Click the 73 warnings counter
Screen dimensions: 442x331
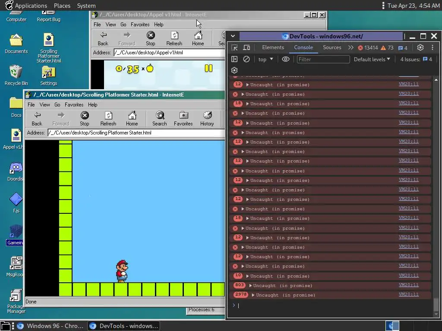point(387,48)
